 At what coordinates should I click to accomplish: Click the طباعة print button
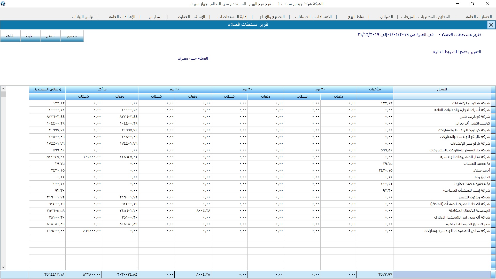pyautogui.click(x=10, y=36)
